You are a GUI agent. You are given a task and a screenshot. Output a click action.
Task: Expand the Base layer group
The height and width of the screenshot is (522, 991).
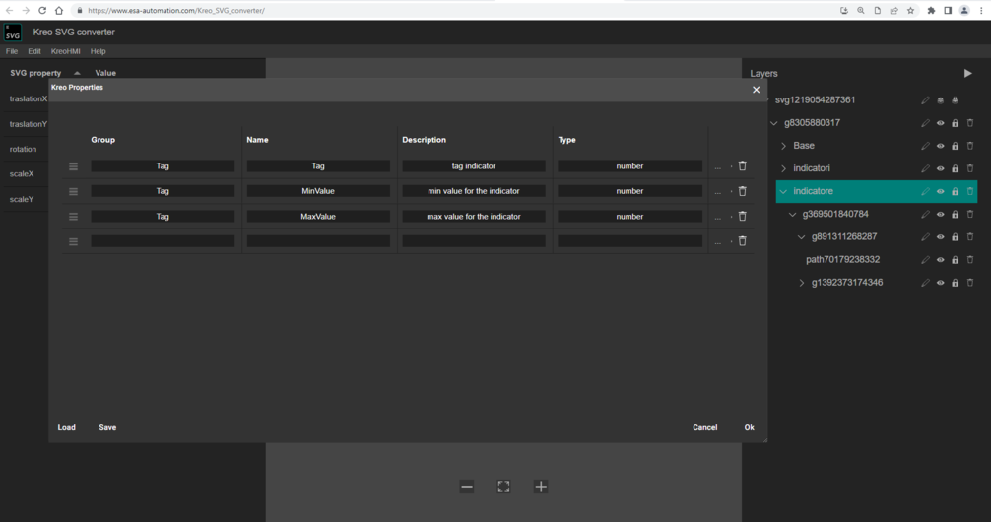click(x=784, y=146)
